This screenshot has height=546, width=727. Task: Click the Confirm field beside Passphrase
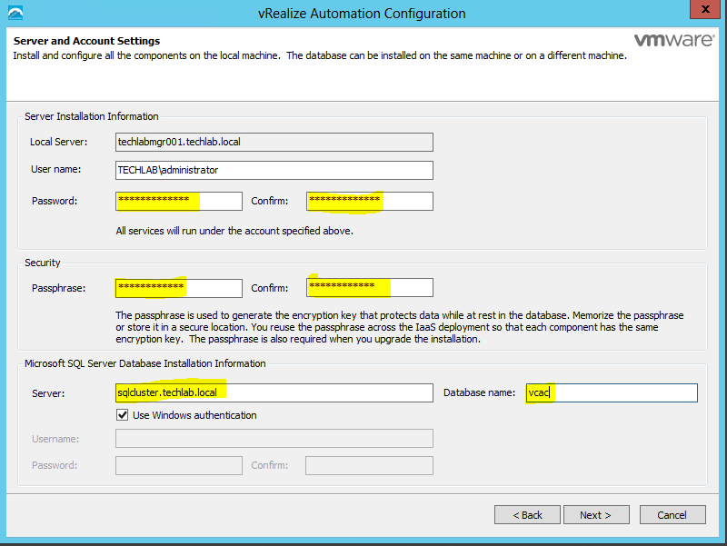370,287
